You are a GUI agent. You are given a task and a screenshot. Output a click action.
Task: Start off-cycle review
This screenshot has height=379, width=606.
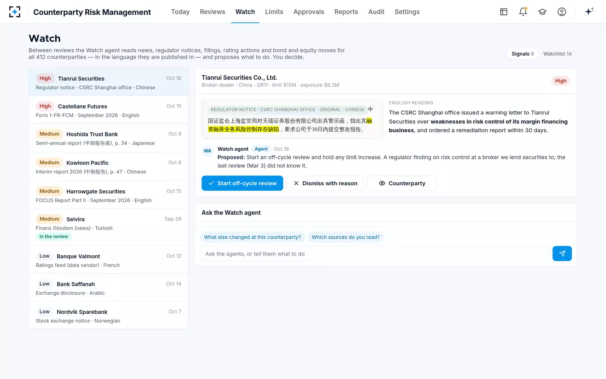pos(242,183)
